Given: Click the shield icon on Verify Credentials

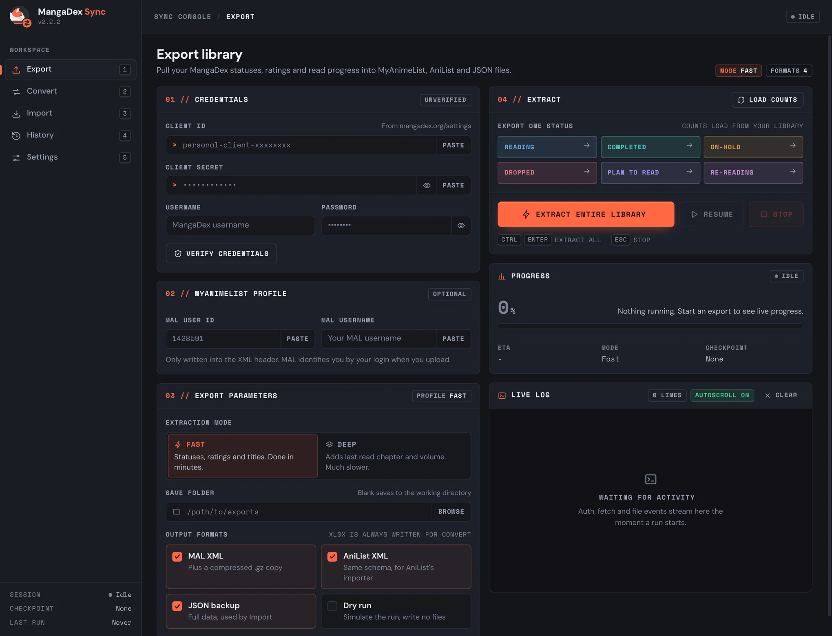Looking at the screenshot, I should [x=178, y=254].
